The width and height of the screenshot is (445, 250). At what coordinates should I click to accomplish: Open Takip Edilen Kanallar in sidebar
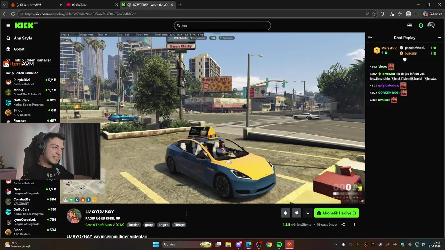tap(32, 60)
